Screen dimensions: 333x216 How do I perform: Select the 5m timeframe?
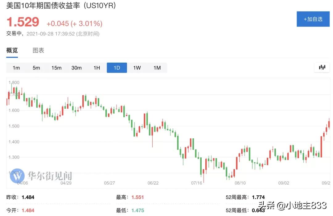click(36, 68)
